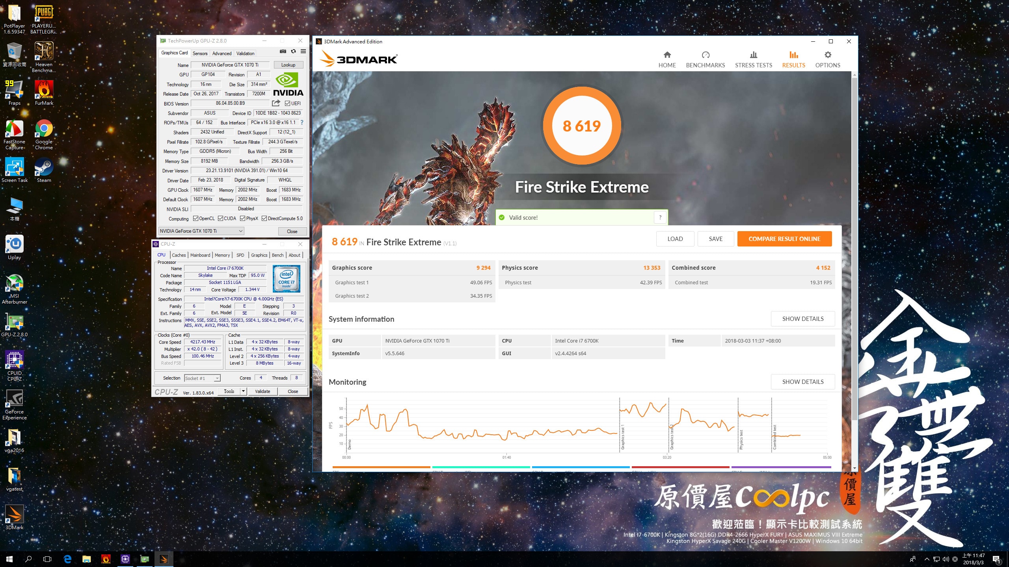Toggle the CUDA checkbox
The image size is (1009, 567).
(x=221, y=219)
